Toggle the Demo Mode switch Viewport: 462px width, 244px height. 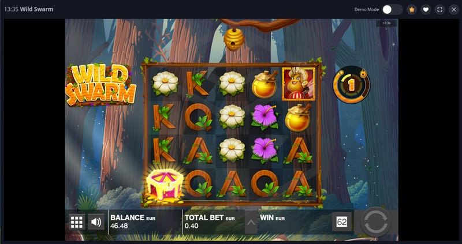click(x=392, y=9)
